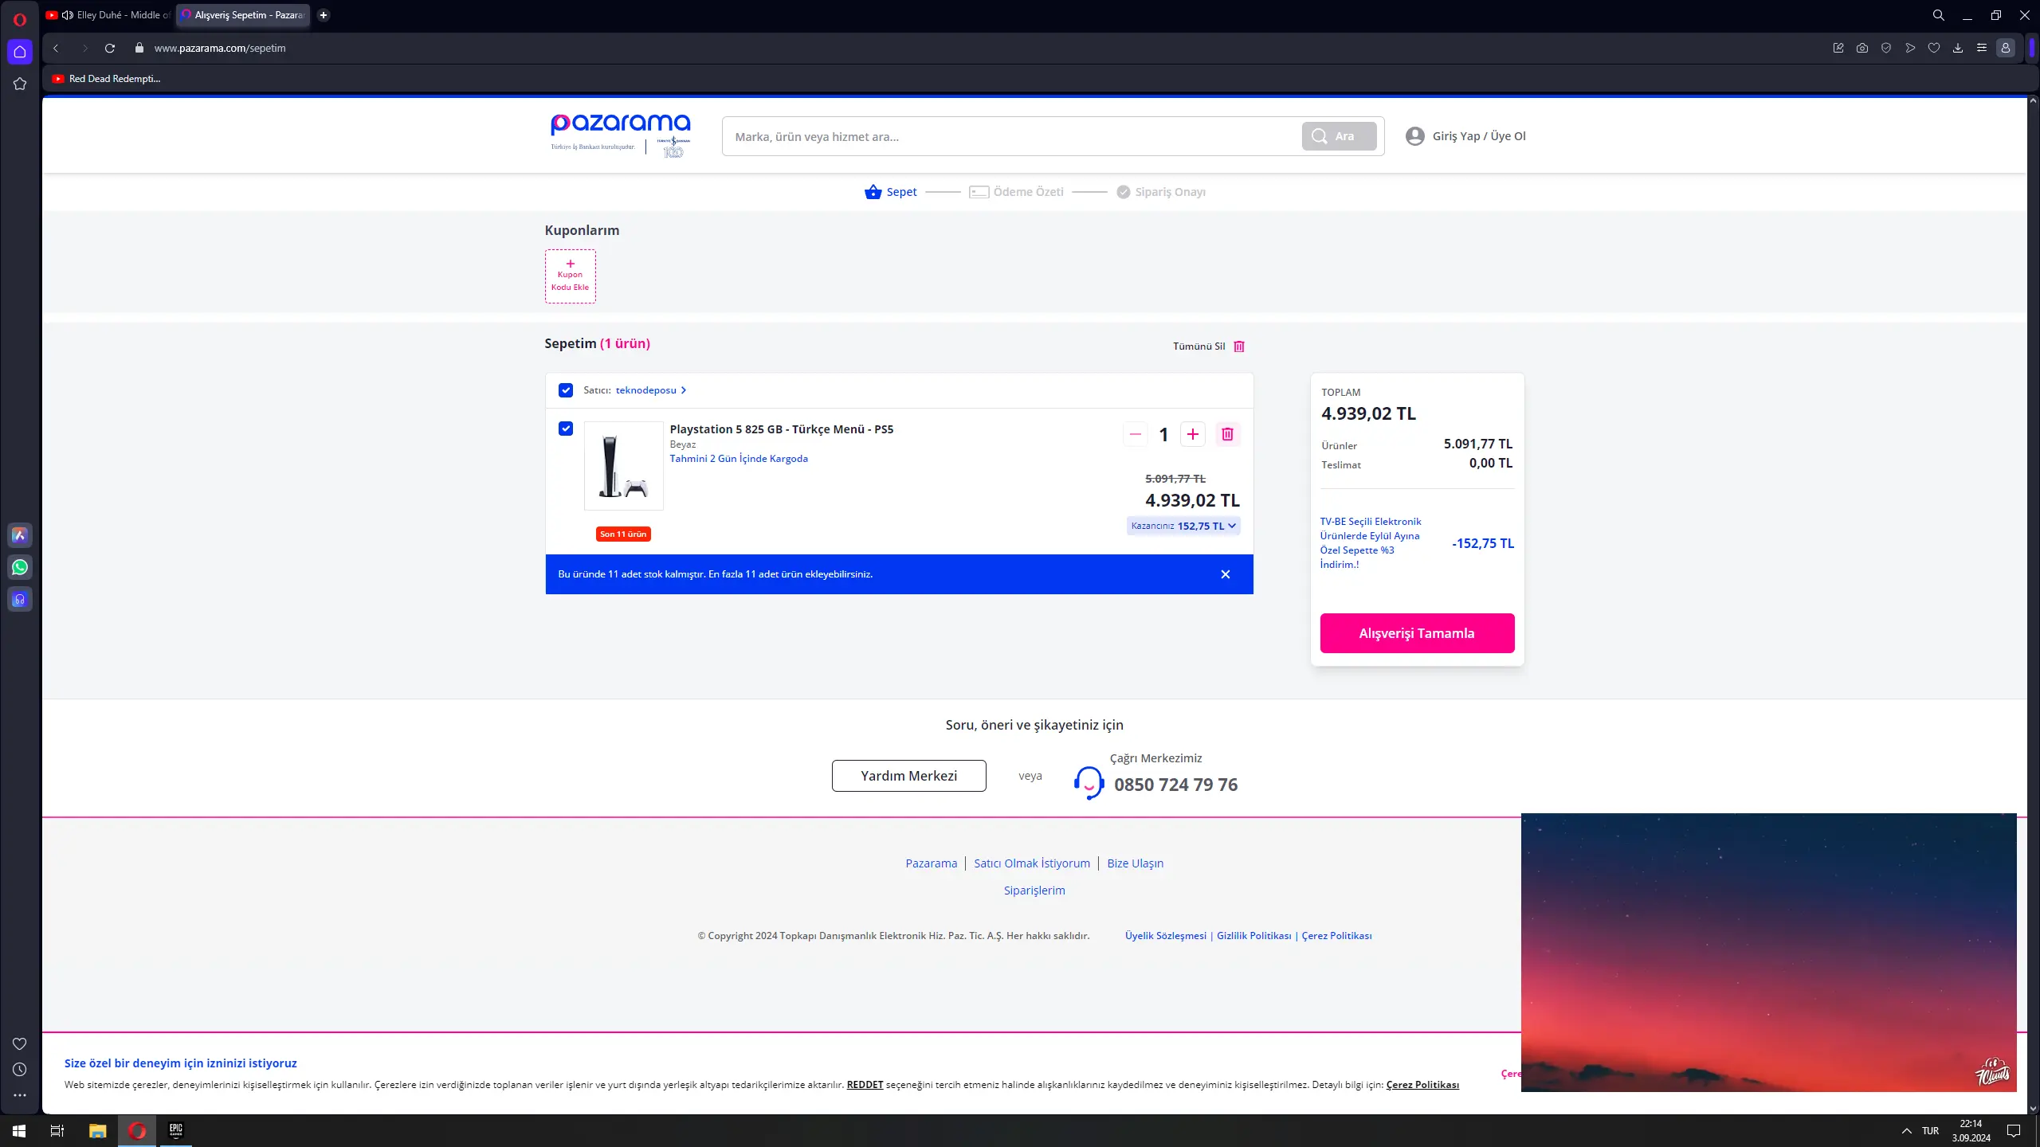Focus the product search input field
This screenshot has width=2040, height=1147.
pos(1012,136)
